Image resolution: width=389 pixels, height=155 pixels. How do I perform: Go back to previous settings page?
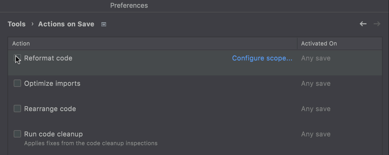tap(363, 24)
